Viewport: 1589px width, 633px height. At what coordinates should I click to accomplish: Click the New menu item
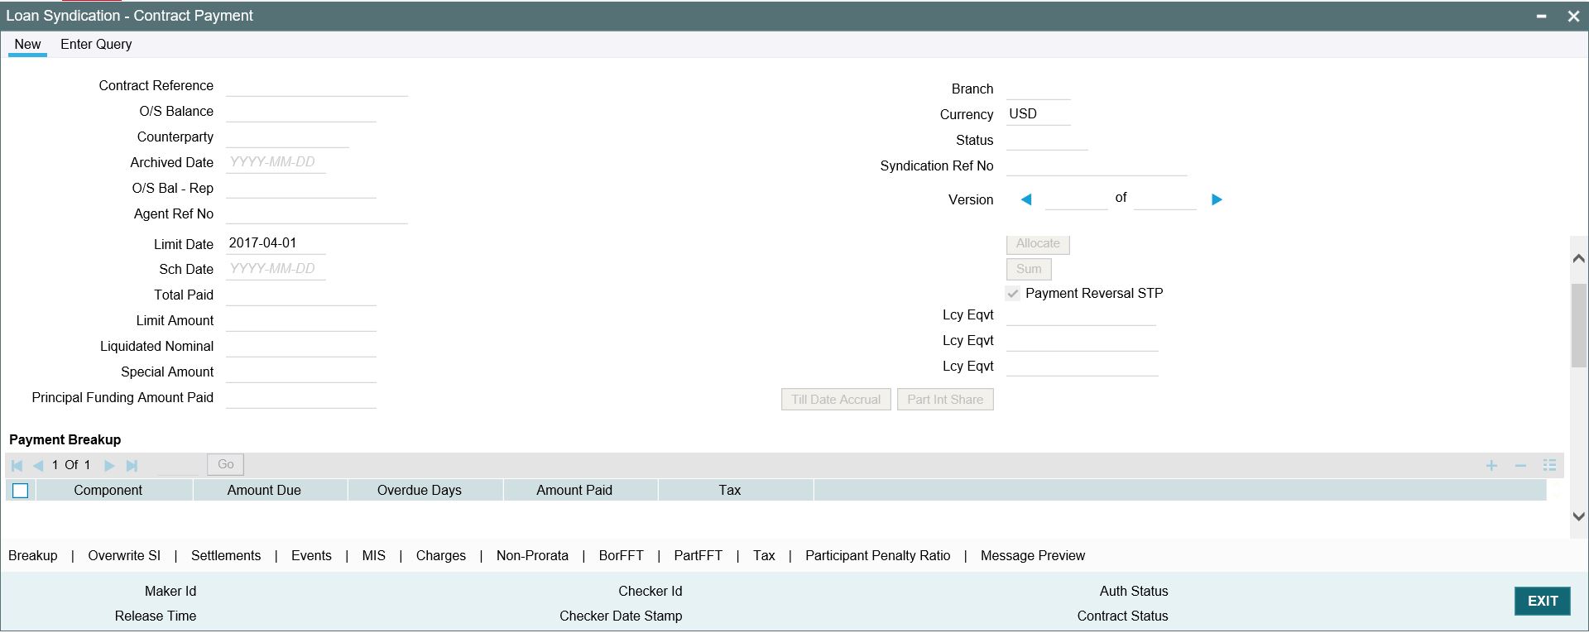point(27,45)
